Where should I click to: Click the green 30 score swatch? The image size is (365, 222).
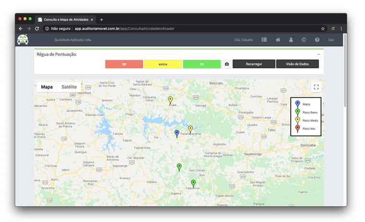[202, 64]
